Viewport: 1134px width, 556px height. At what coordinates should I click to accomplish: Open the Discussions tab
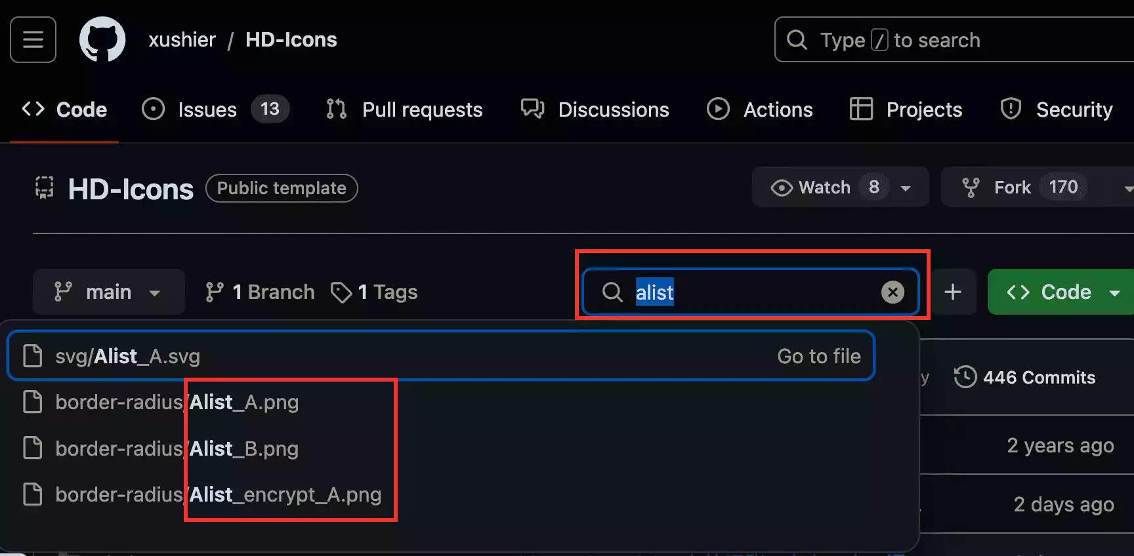click(614, 109)
